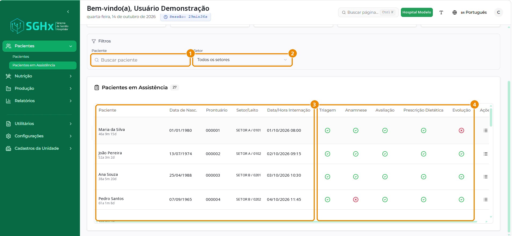Click the Filtros funnel icon
This screenshot has width=512, height=236.
pos(94,41)
